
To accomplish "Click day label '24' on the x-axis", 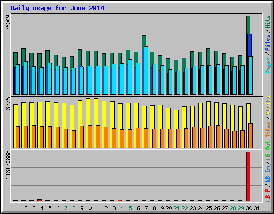I will (x=201, y=208).
